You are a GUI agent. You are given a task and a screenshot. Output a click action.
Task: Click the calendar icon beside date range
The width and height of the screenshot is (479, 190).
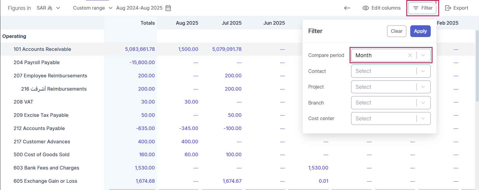click(168, 8)
